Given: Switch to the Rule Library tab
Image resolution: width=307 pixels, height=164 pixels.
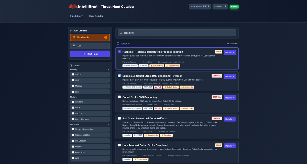Looking at the screenshot, I should click(x=76, y=16).
